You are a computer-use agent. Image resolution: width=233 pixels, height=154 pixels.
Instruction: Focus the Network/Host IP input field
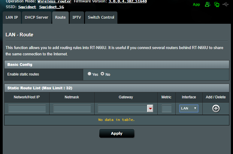pyautogui.click(x=27, y=109)
